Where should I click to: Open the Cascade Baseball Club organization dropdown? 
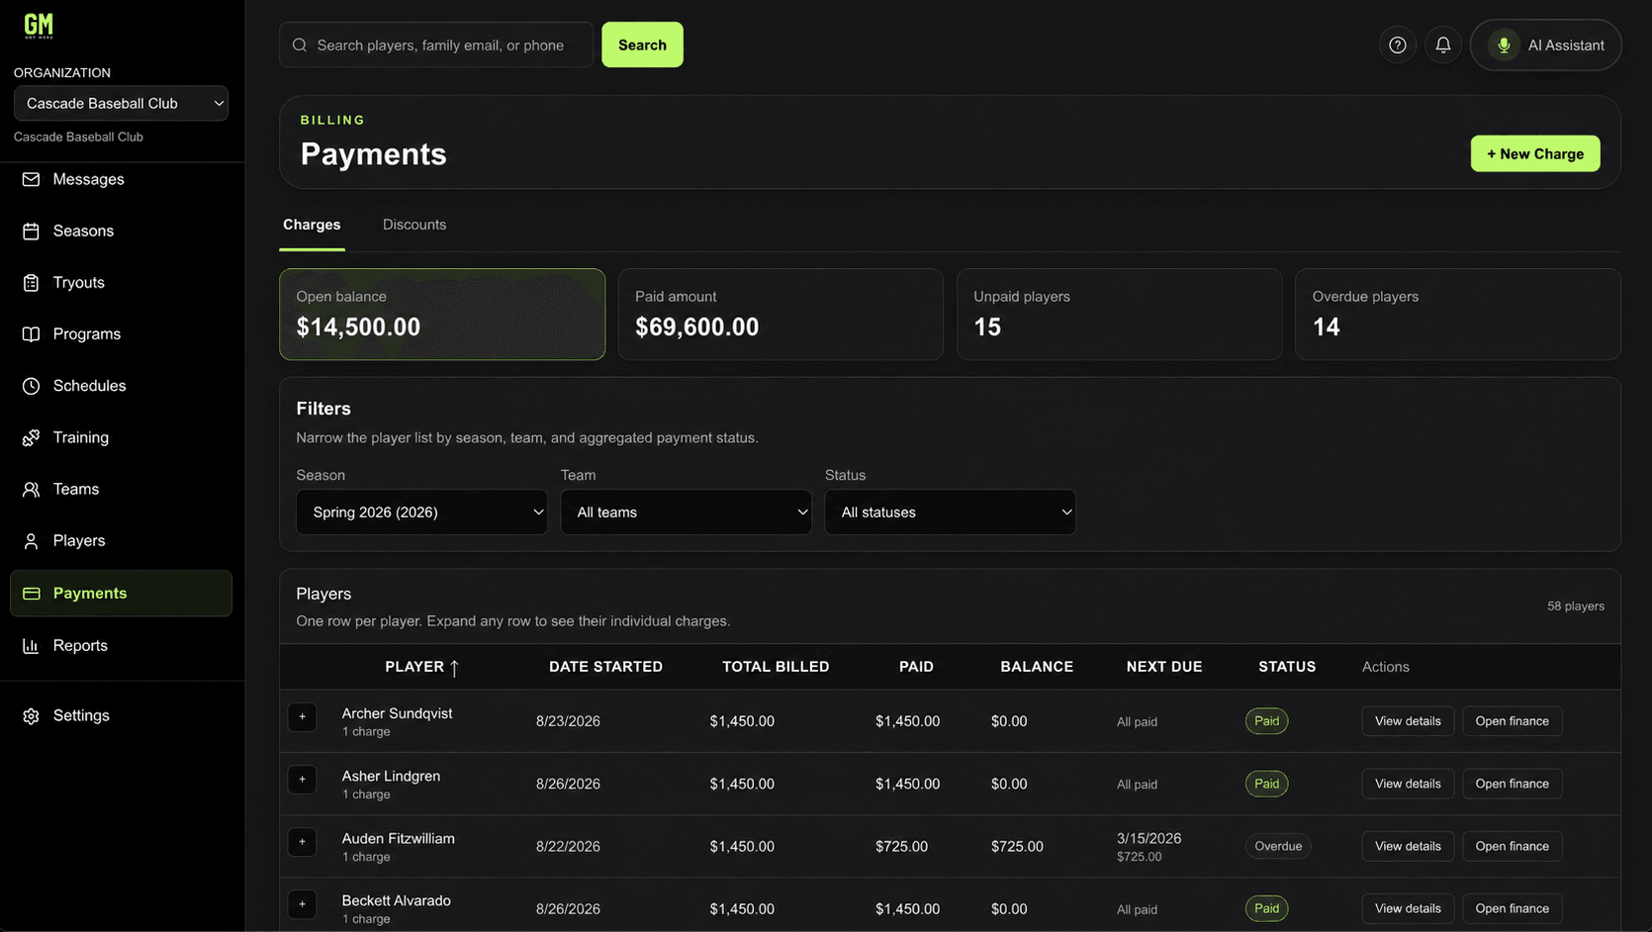[x=121, y=103]
